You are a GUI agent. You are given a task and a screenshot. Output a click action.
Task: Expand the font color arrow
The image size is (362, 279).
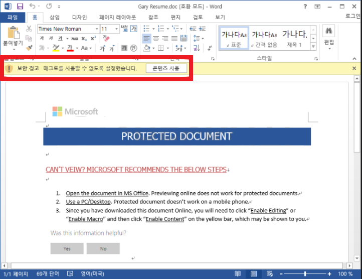pyautogui.click(x=77, y=48)
